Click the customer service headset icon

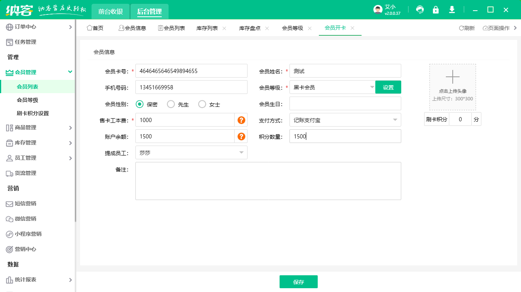420,10
